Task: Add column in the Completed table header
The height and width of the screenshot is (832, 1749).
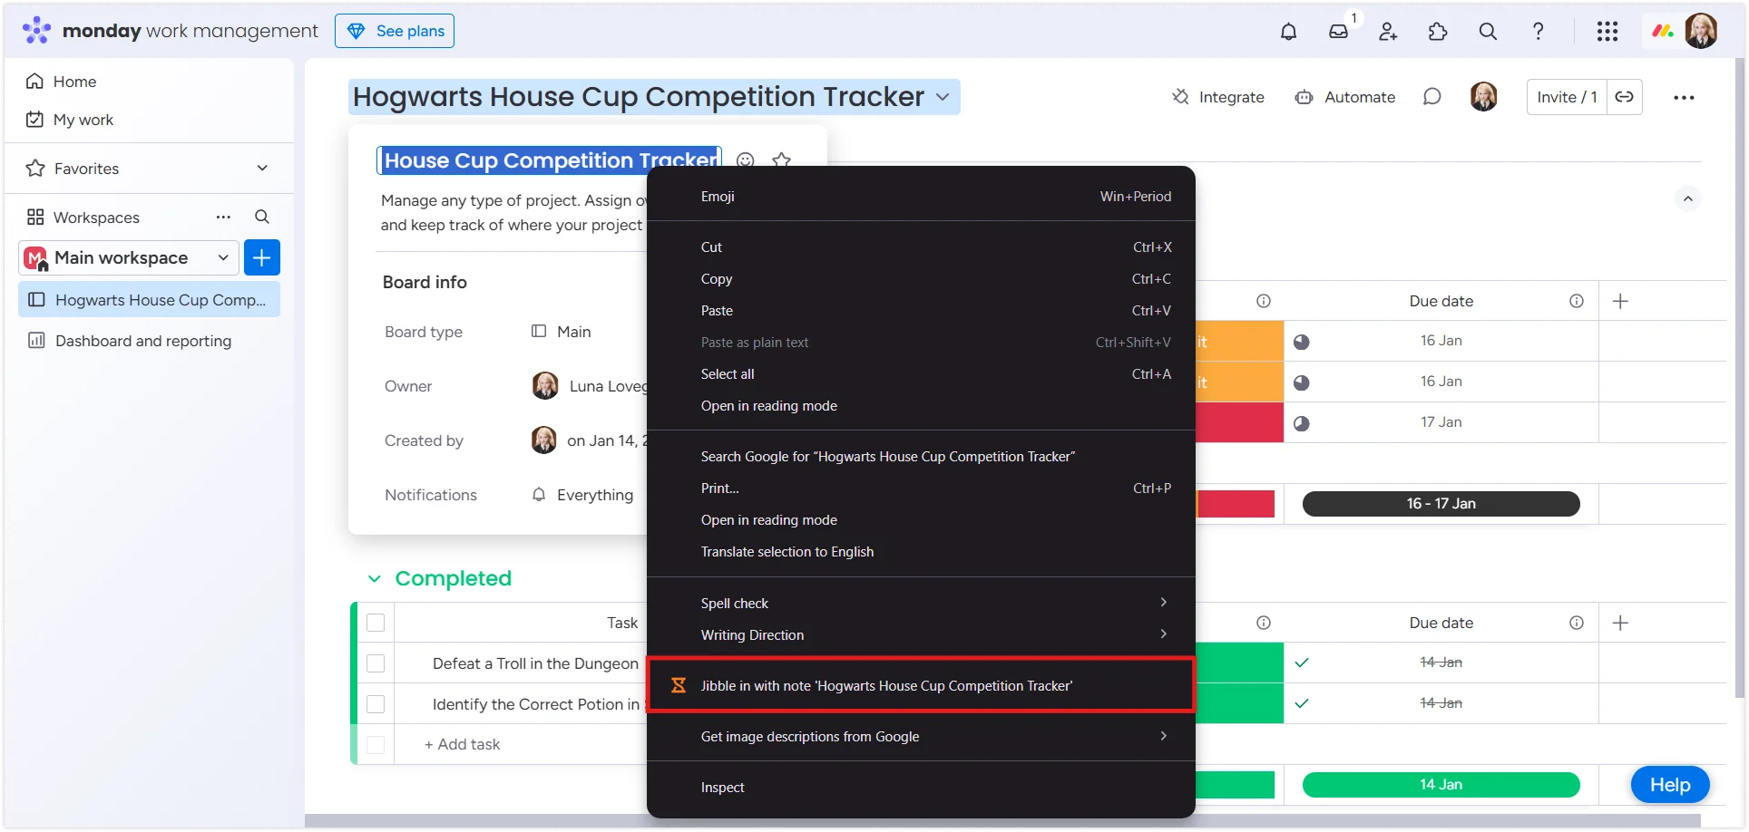Action: click(1620, 623)
